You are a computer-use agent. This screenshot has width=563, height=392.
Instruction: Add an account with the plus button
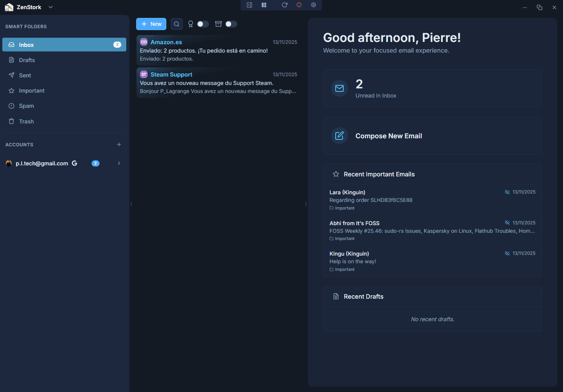coord(119,144)
